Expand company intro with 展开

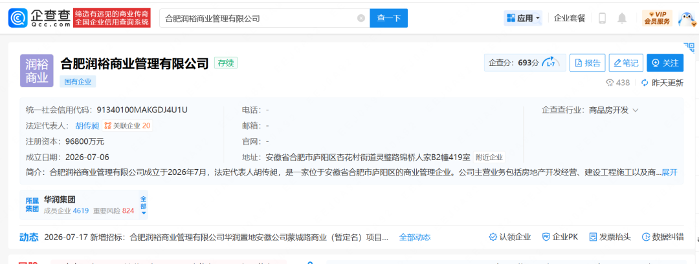coord(670,172)
